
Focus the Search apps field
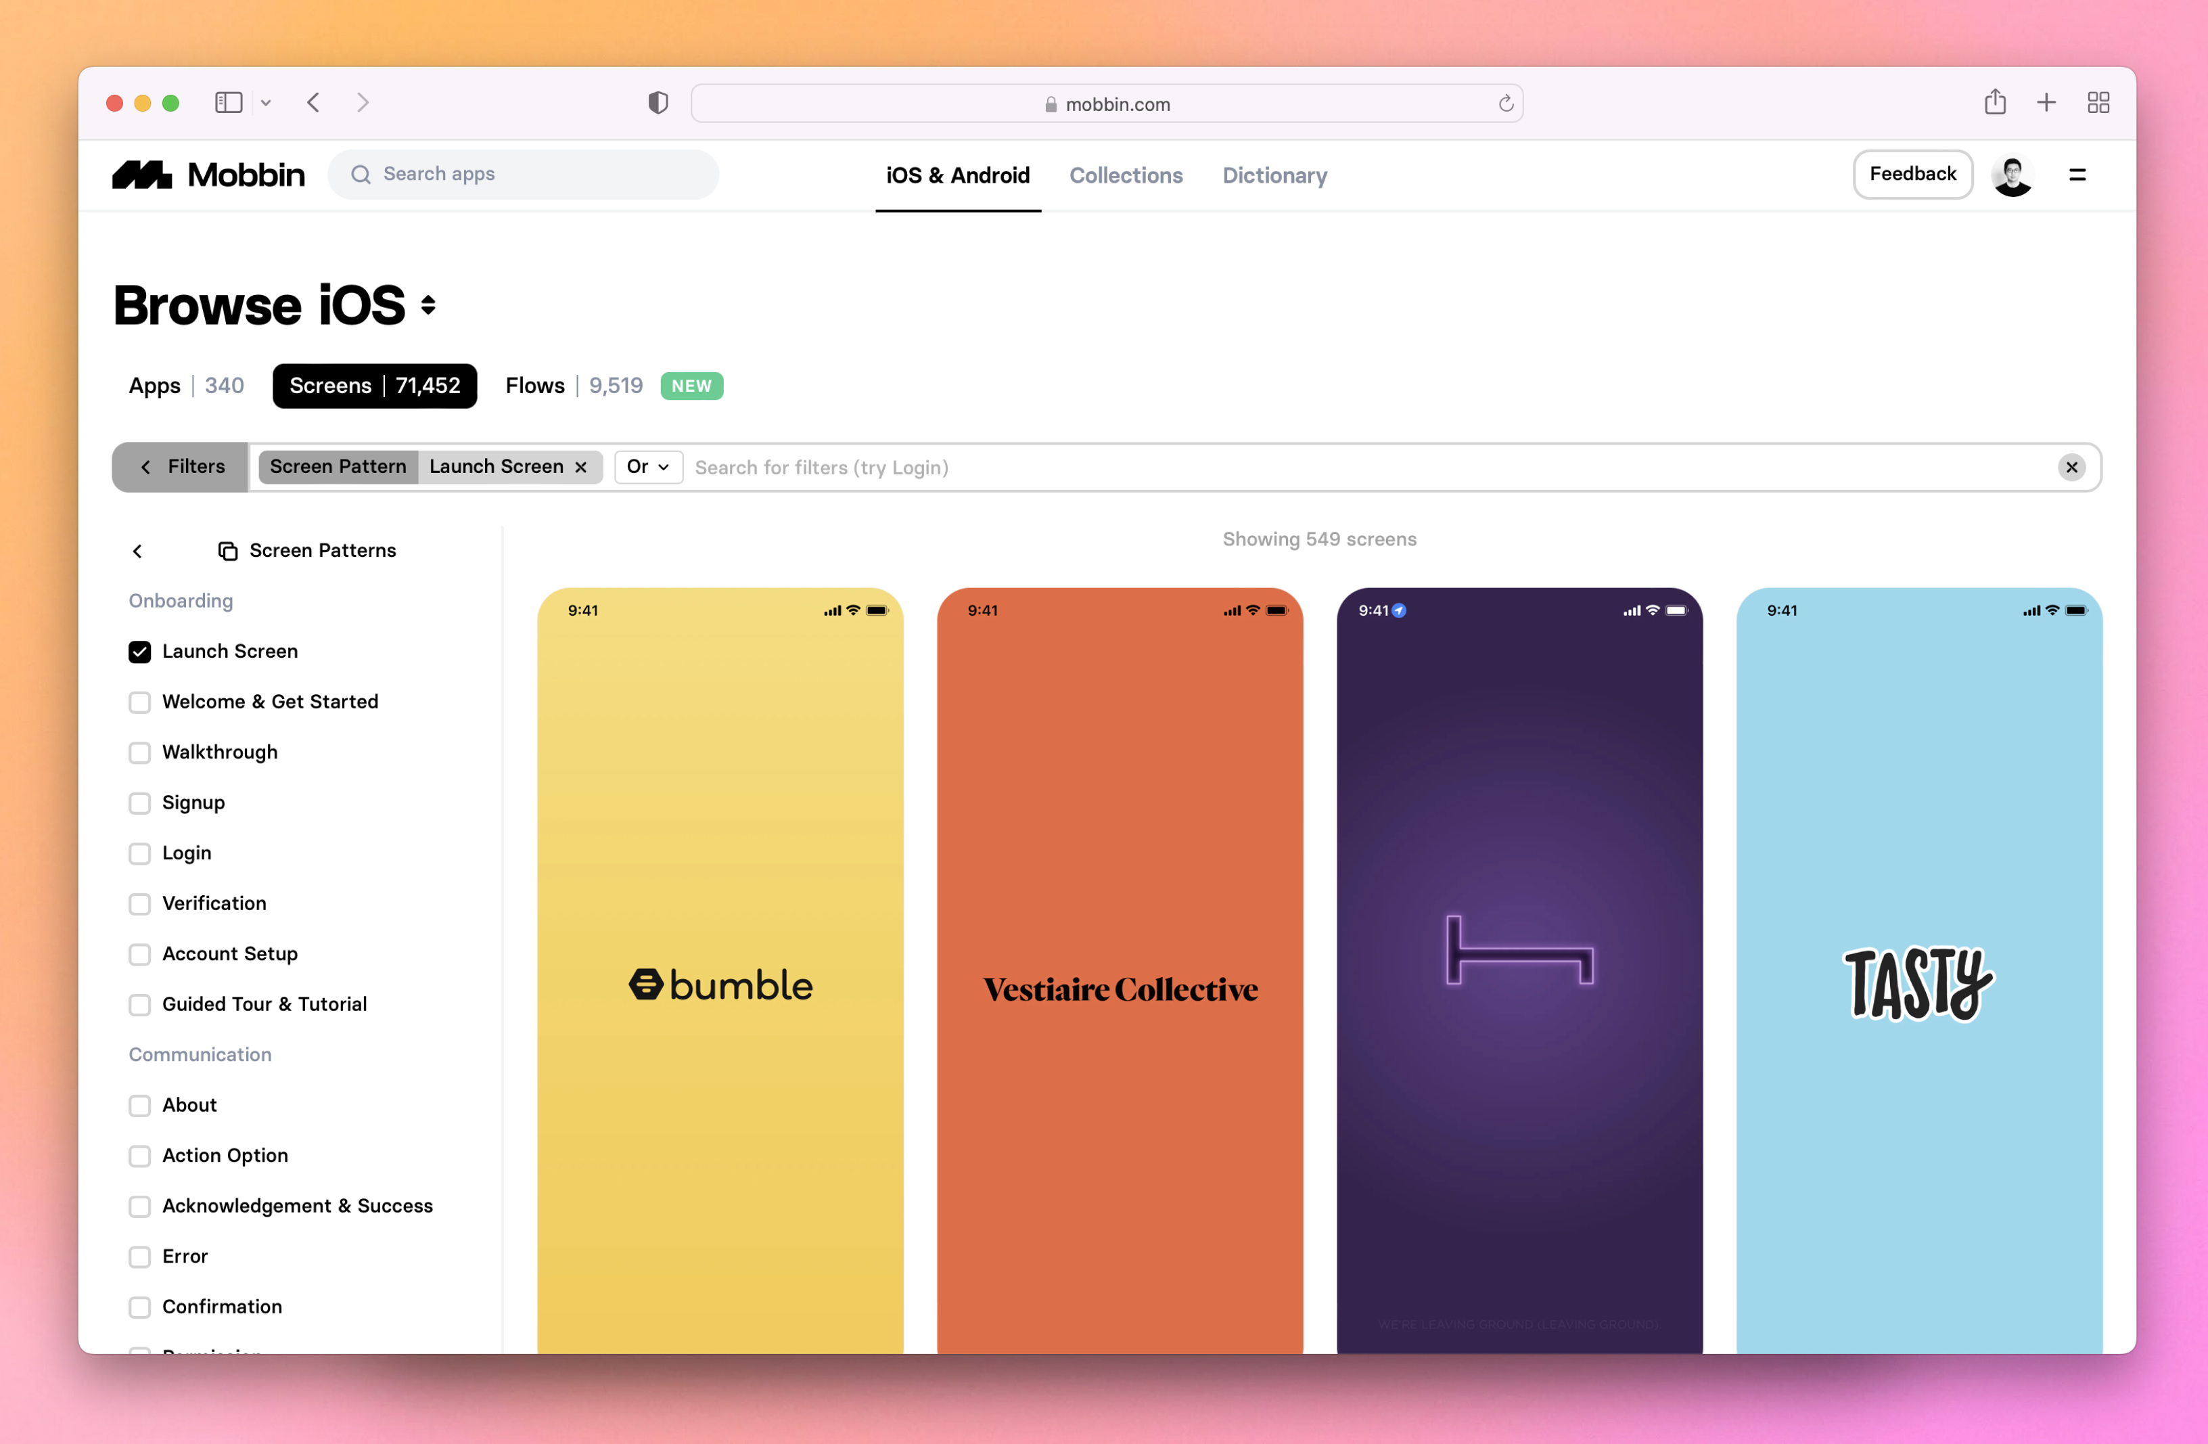(x=523, y=175)
